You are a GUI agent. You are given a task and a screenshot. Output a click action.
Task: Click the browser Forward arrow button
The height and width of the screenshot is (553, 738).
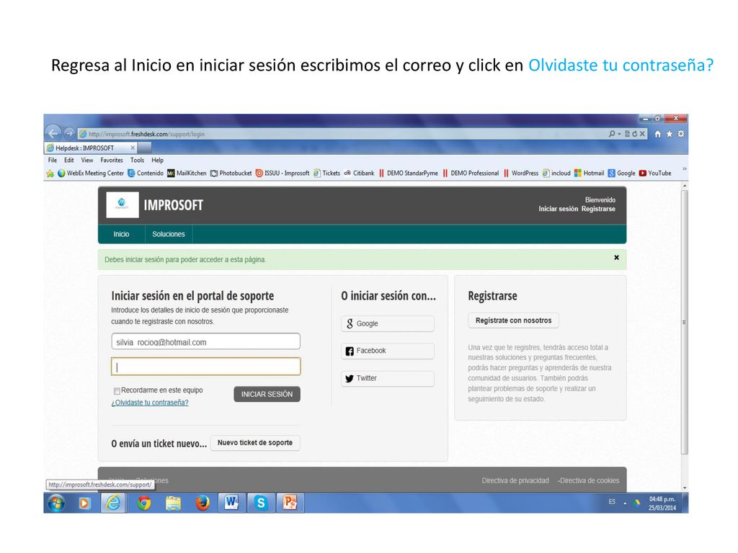(x=69, y=133)
